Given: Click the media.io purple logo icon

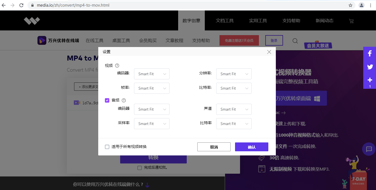Looking at the screenshot, I should 42,40.
